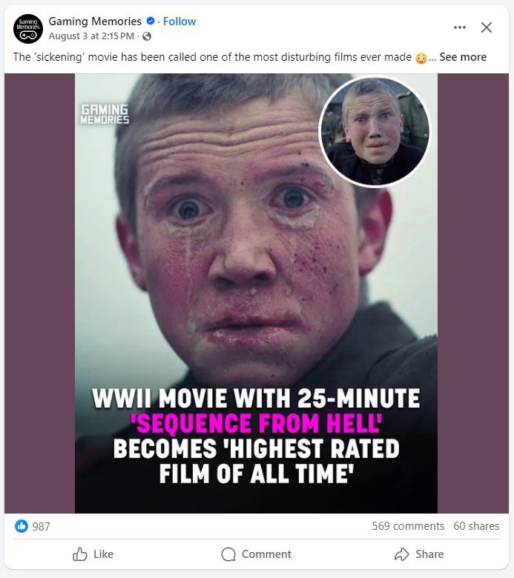View the 569 comments
The width and height of the screenshot is (514, 578).
tap(408, 526)
